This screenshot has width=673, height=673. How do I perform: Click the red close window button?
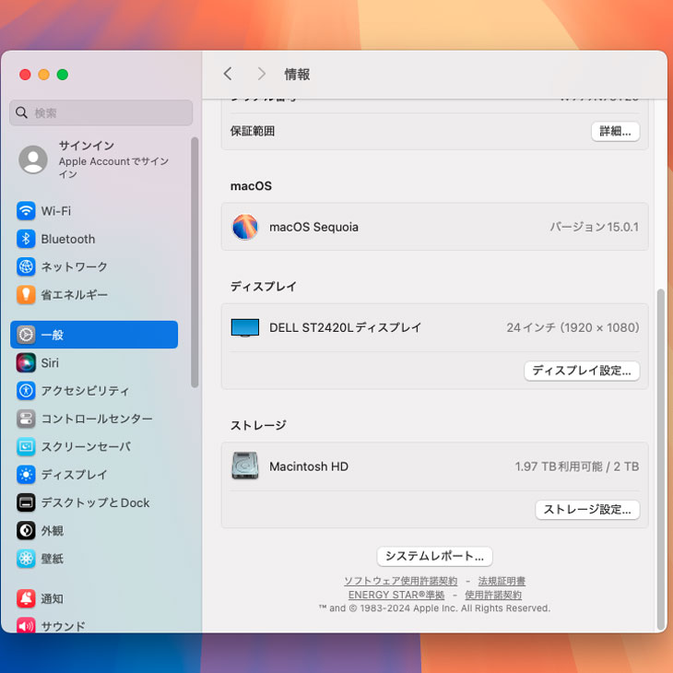point(25,75)
